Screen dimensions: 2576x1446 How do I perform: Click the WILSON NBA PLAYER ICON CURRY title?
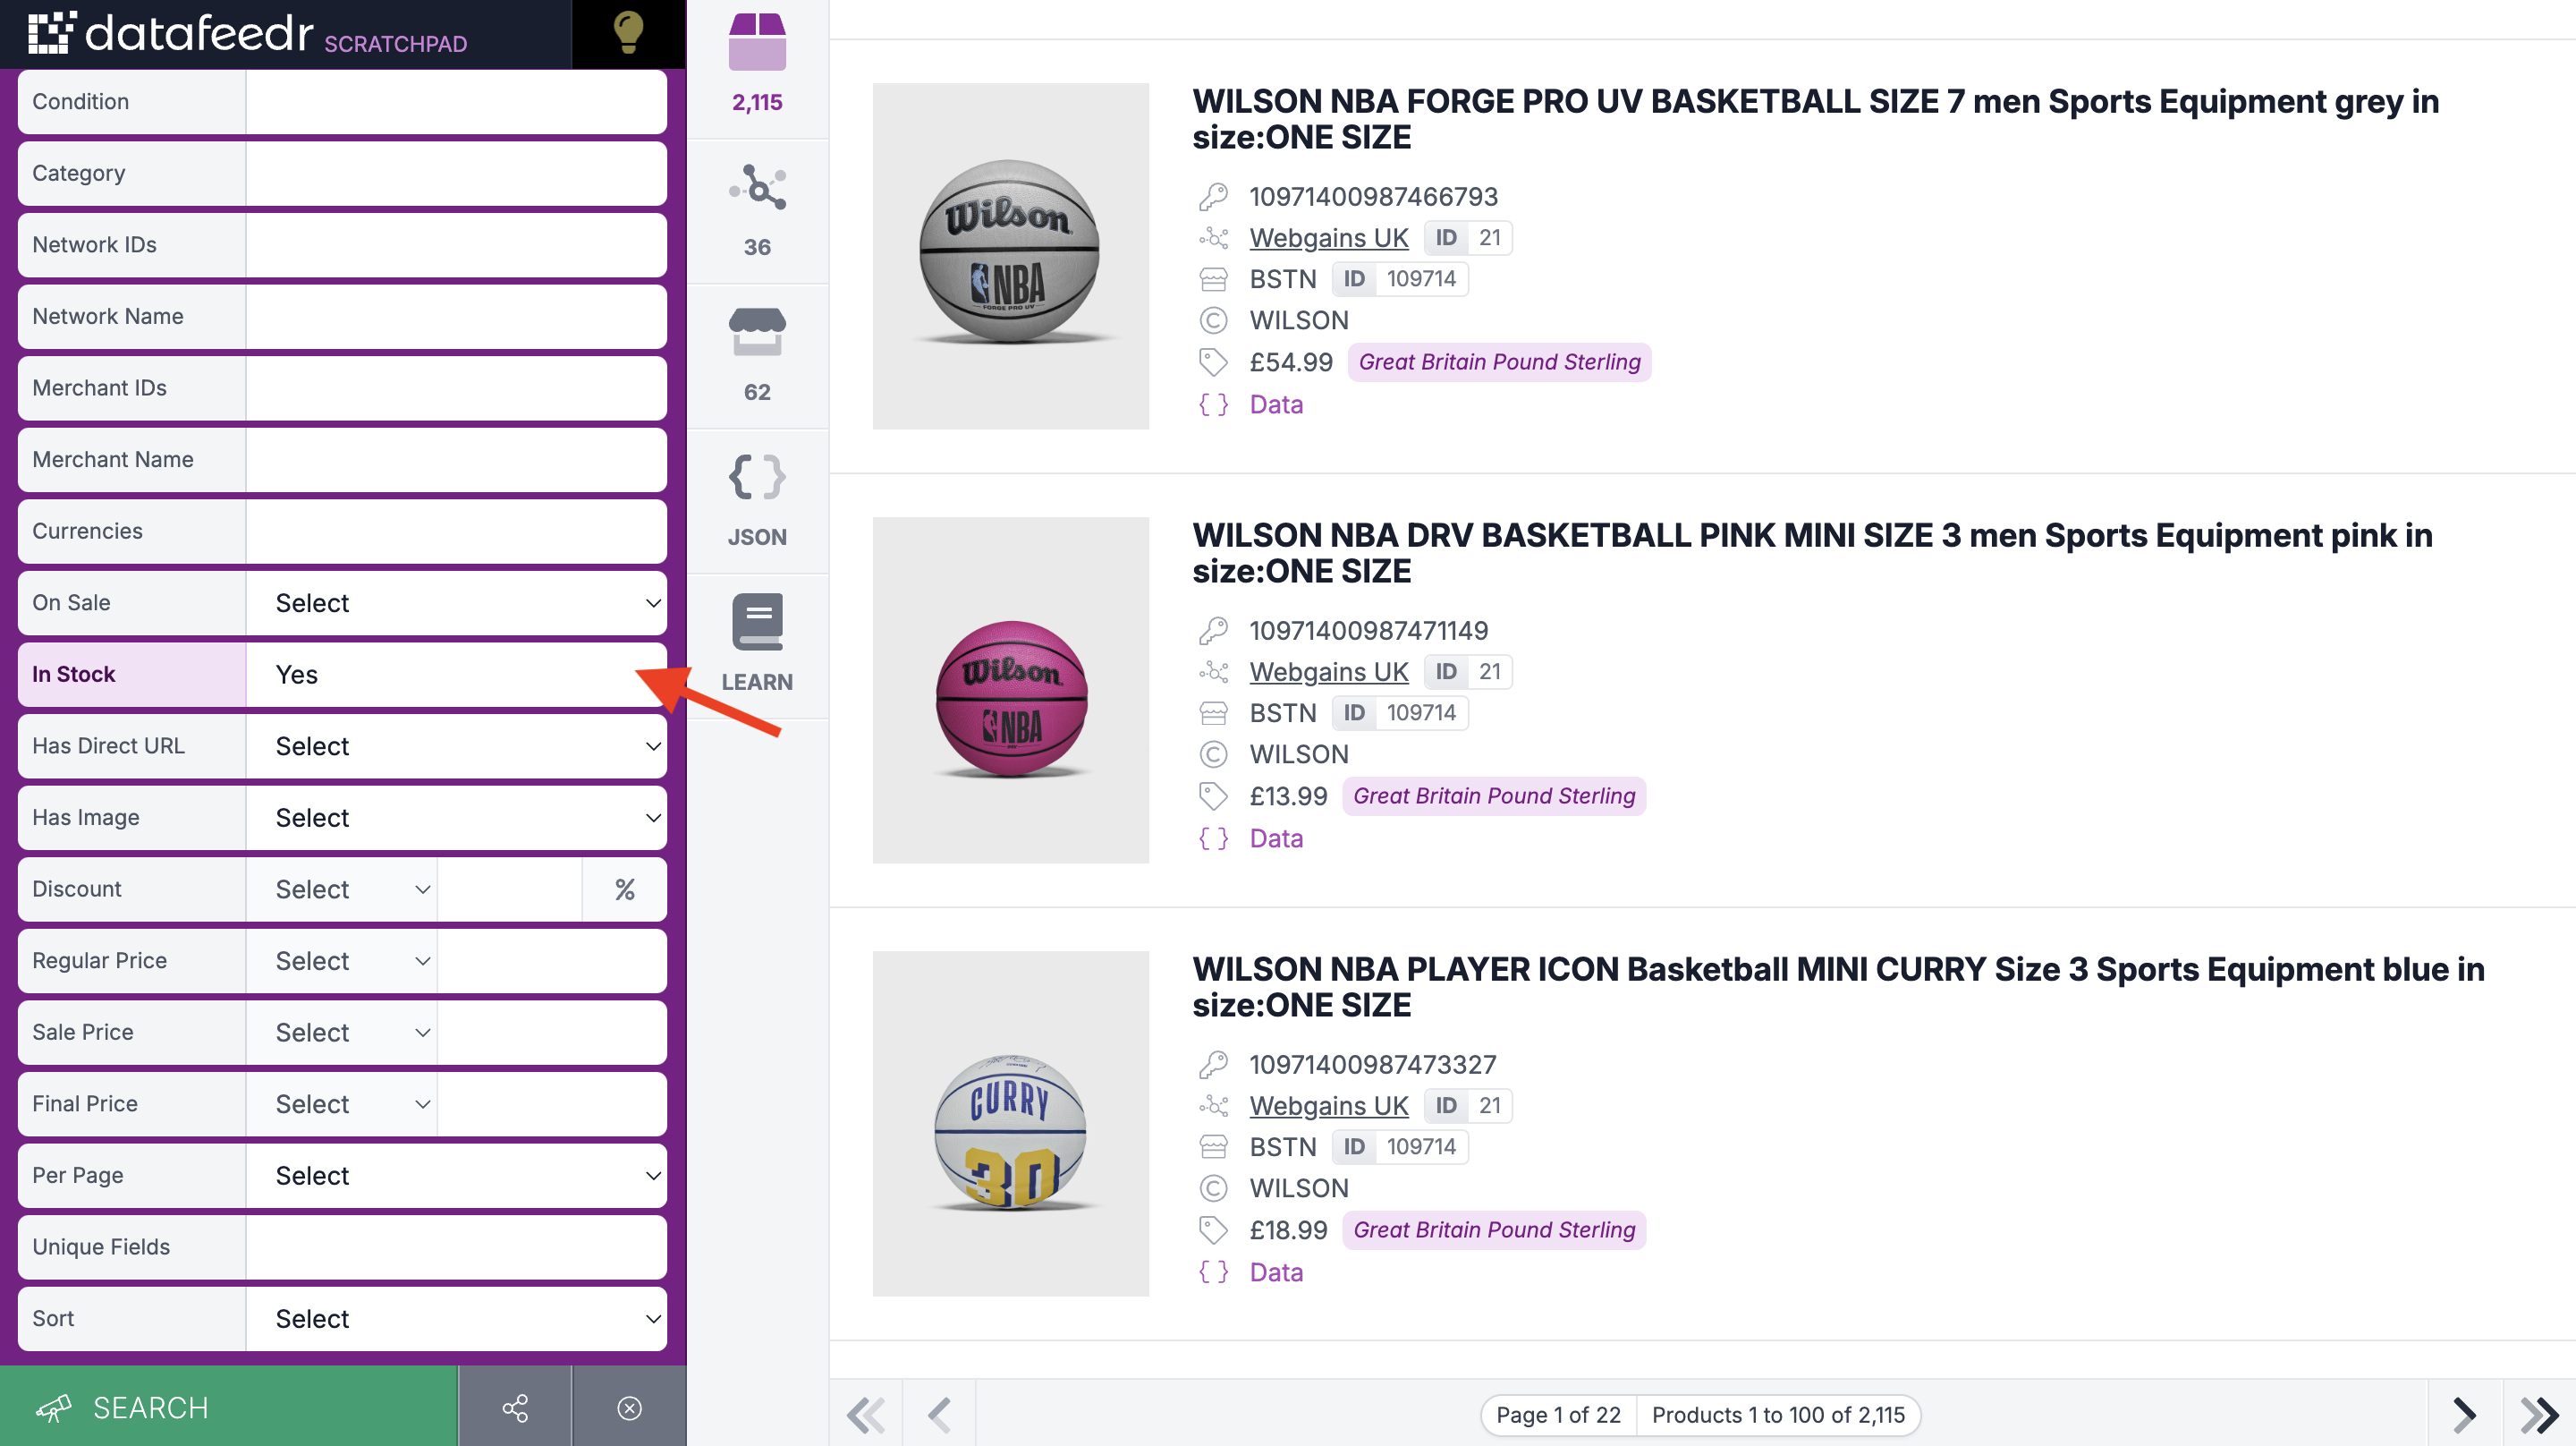[x=1838, y=987]
